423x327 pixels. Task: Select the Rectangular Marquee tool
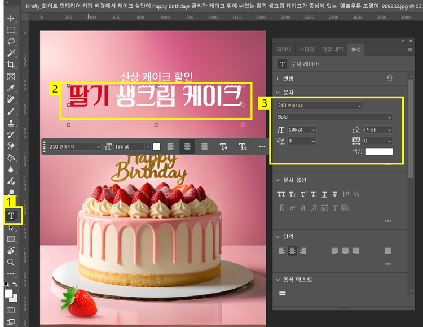(11, 30)
